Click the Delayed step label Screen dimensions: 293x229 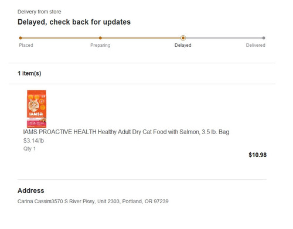tap(183, 45)
